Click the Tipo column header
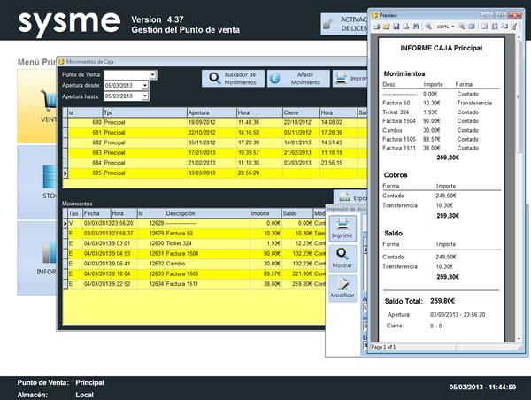This screenshot has width=531, height=400. 73,213
